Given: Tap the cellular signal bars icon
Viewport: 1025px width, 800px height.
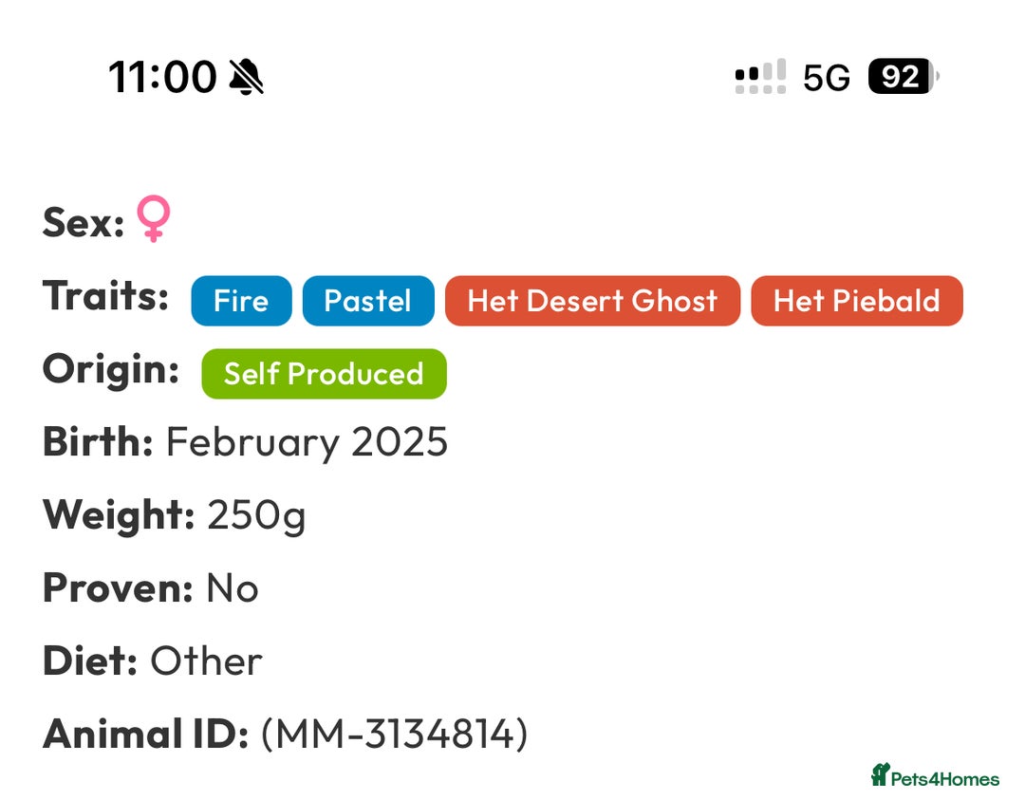Looking at the screenshot, I should pyautogui.click(x=760, y=77).
